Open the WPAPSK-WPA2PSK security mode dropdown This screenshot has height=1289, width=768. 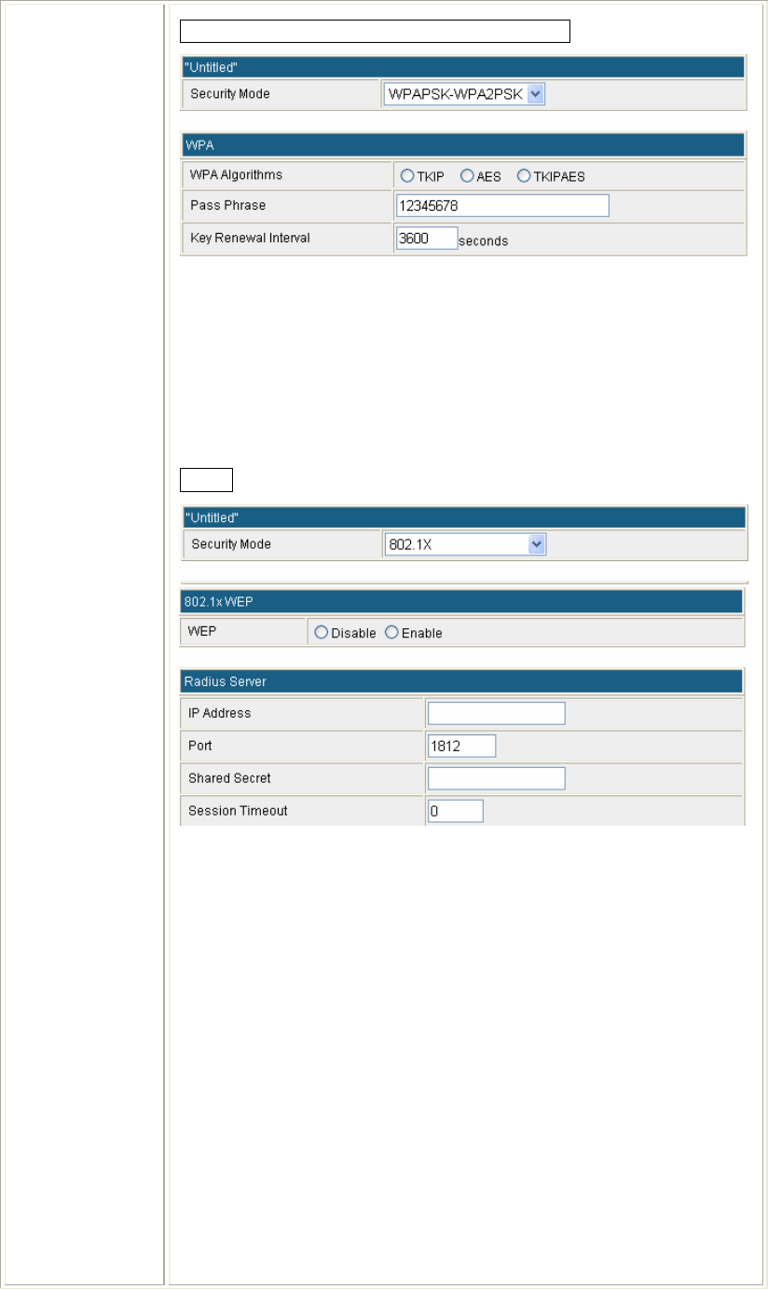464,93
